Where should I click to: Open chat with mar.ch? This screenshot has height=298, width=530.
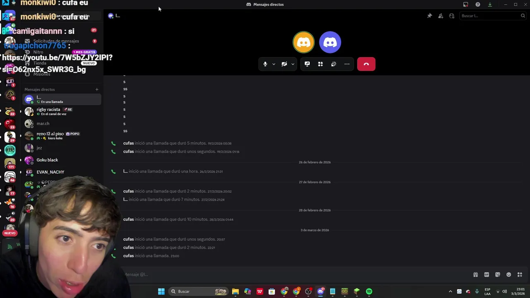[x=62, y=124]
